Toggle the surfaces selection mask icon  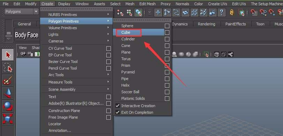(185, 13)
